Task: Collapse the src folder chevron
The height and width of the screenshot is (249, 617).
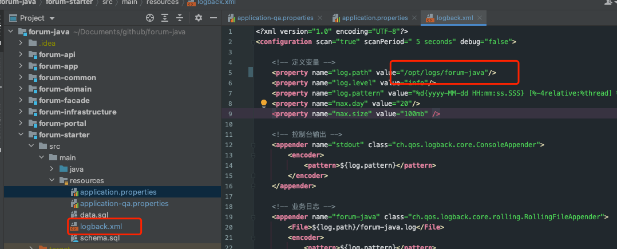Action: point(31,146)
